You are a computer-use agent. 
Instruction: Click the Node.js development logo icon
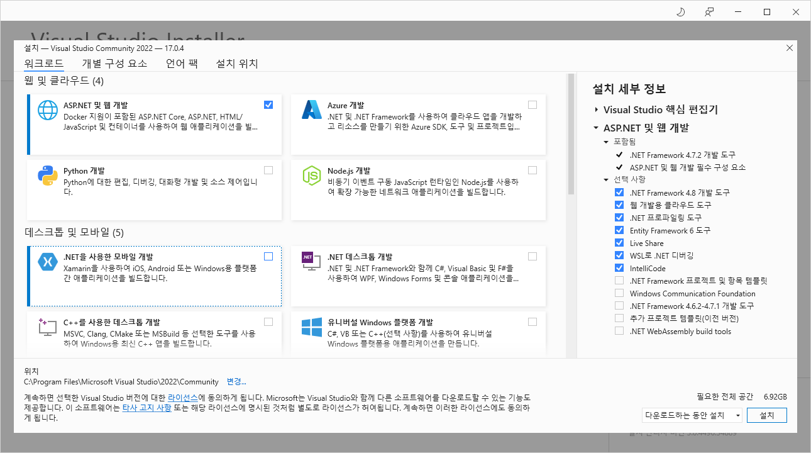[312, 176]
